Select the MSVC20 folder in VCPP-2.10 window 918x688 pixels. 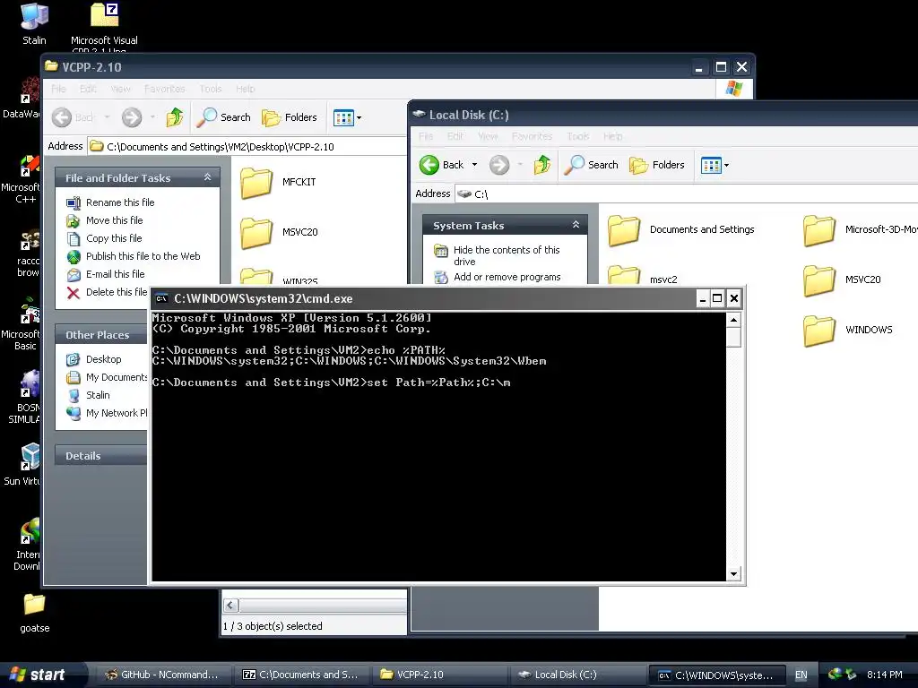(x=280, y=232)
